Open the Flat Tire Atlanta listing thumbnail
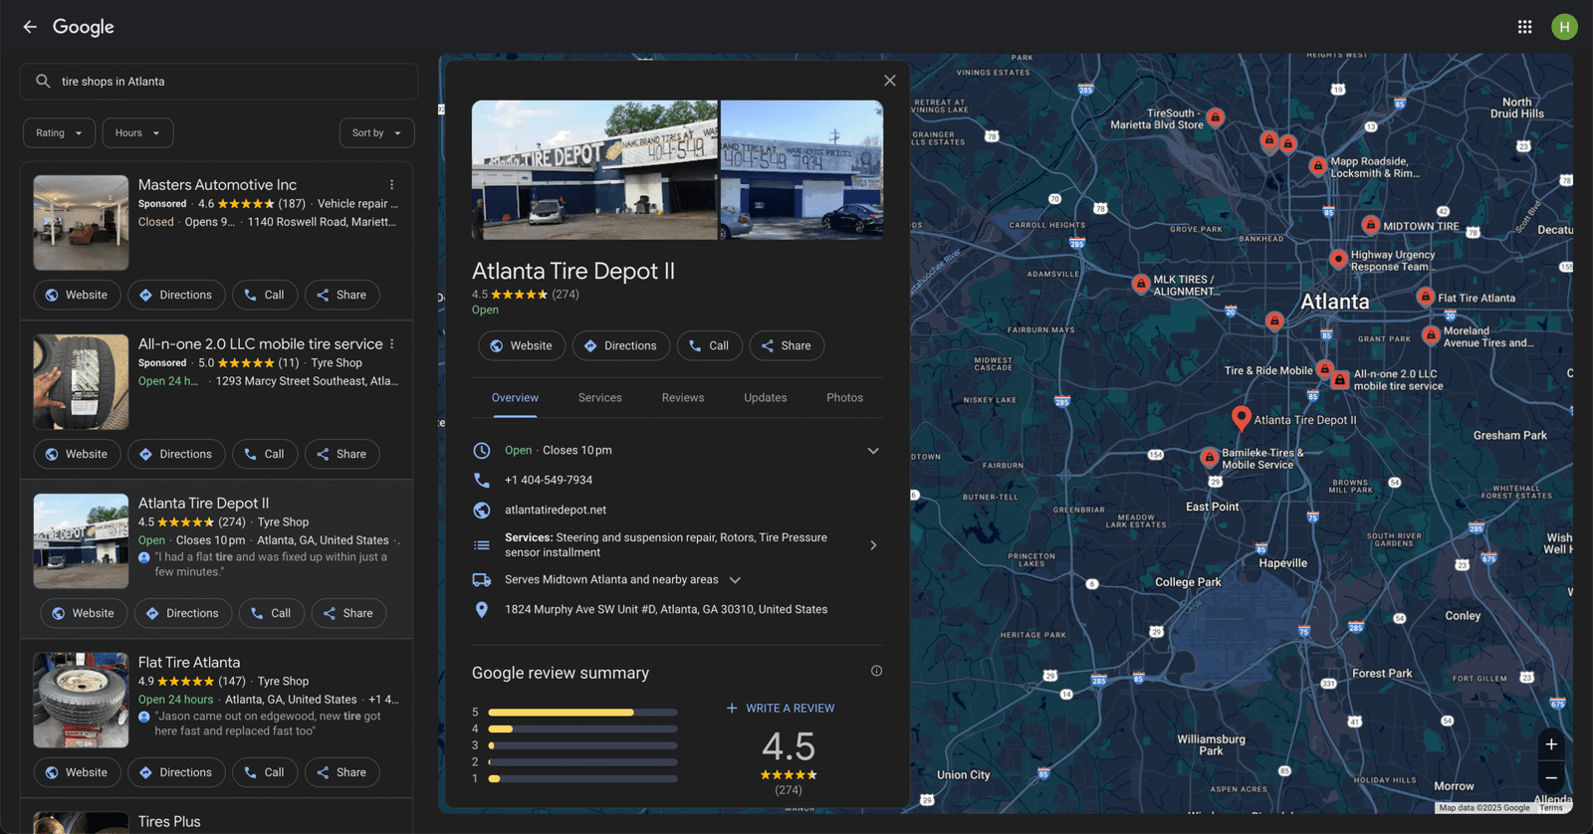The height and width of the screenshot is (834, 1593). 81,700
